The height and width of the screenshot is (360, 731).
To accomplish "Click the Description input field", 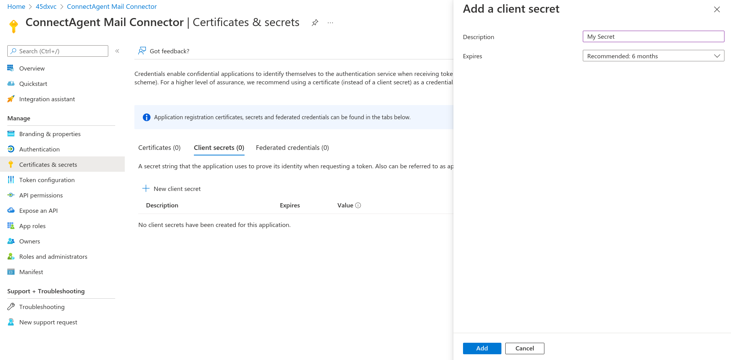I will (653, 36).
